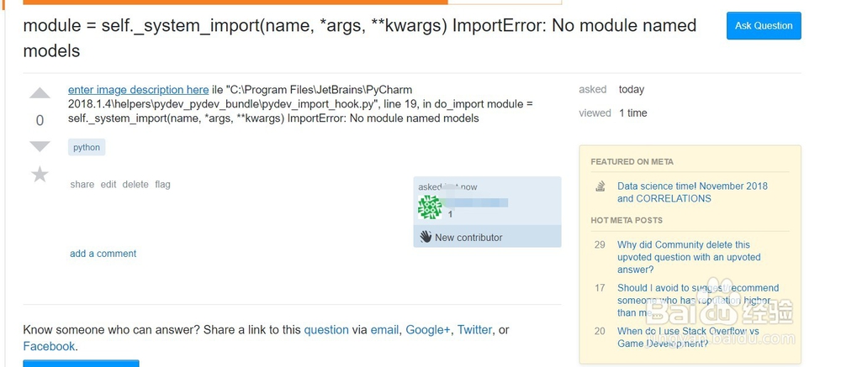The width and height of the screenshot is (841, 367).
Task: Share the question via Google+ link
Action: point(427,330)
